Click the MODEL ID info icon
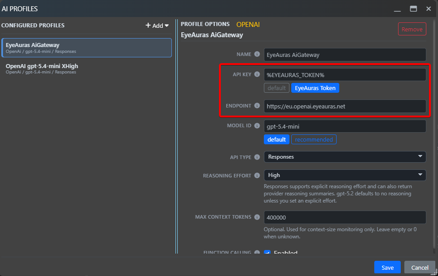Viewport: 438px width, 276px height. click(257, 126)
